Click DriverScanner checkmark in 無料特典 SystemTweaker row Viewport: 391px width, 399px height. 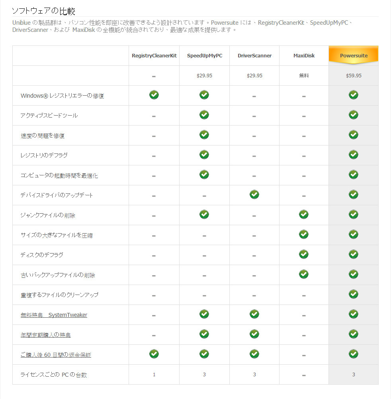254,314
